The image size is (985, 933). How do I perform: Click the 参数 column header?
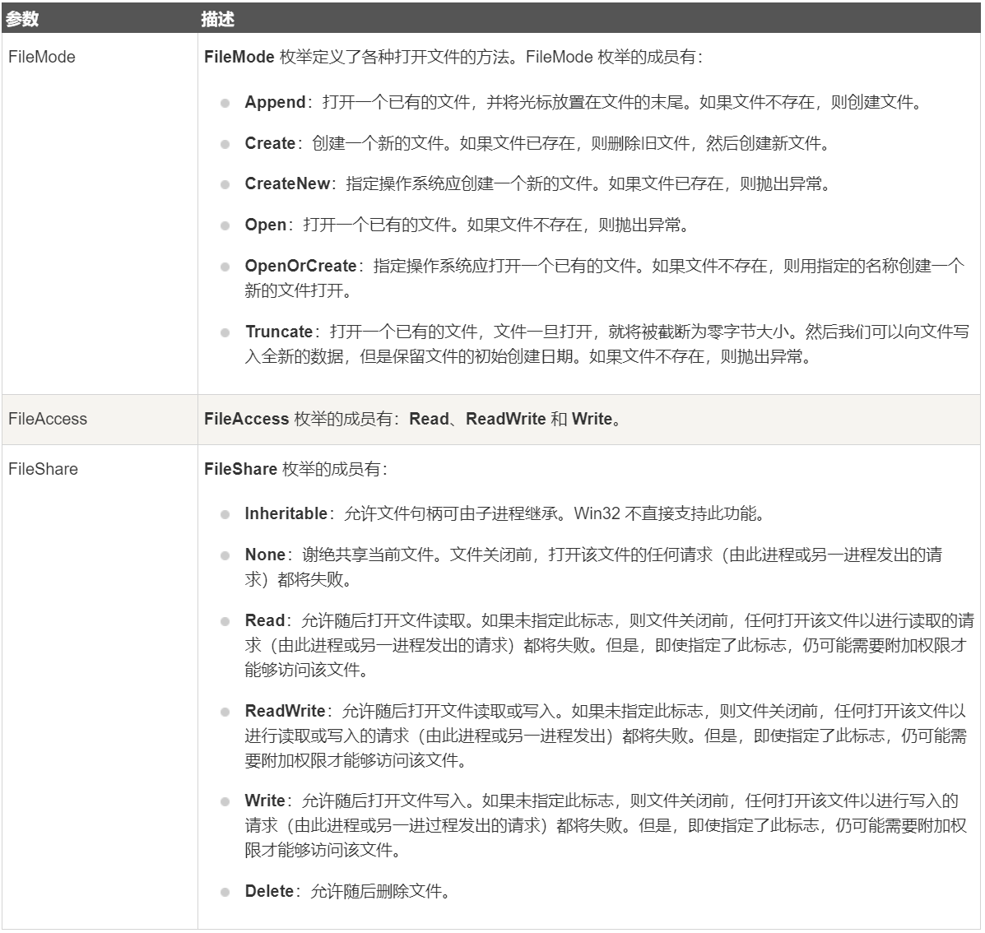pos(23,20)
